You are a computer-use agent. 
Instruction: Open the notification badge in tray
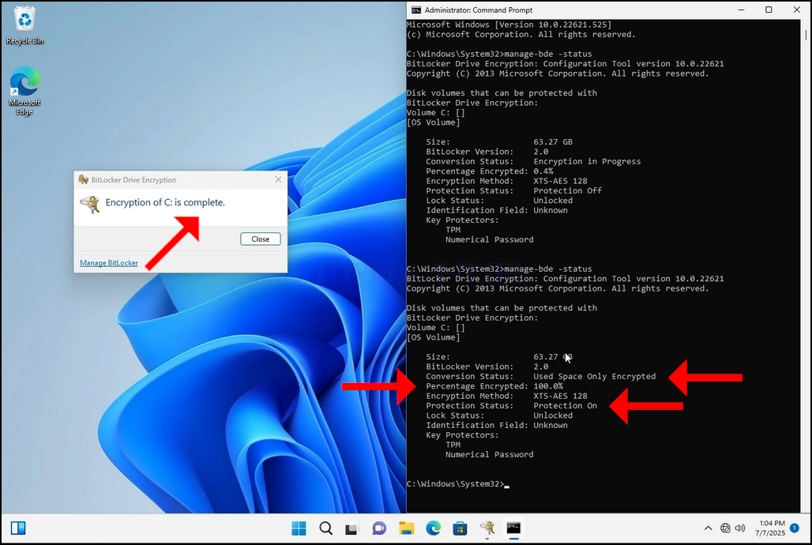pyautogui.click(x=795, y=528)
